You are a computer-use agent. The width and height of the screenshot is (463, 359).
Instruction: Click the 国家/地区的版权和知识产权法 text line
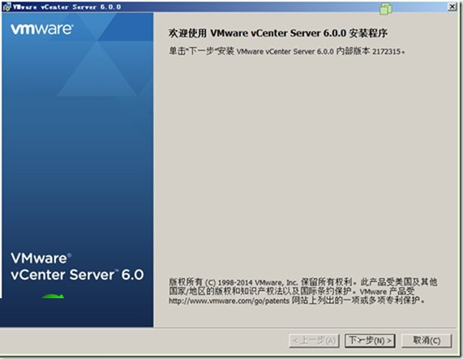(292, 292)
